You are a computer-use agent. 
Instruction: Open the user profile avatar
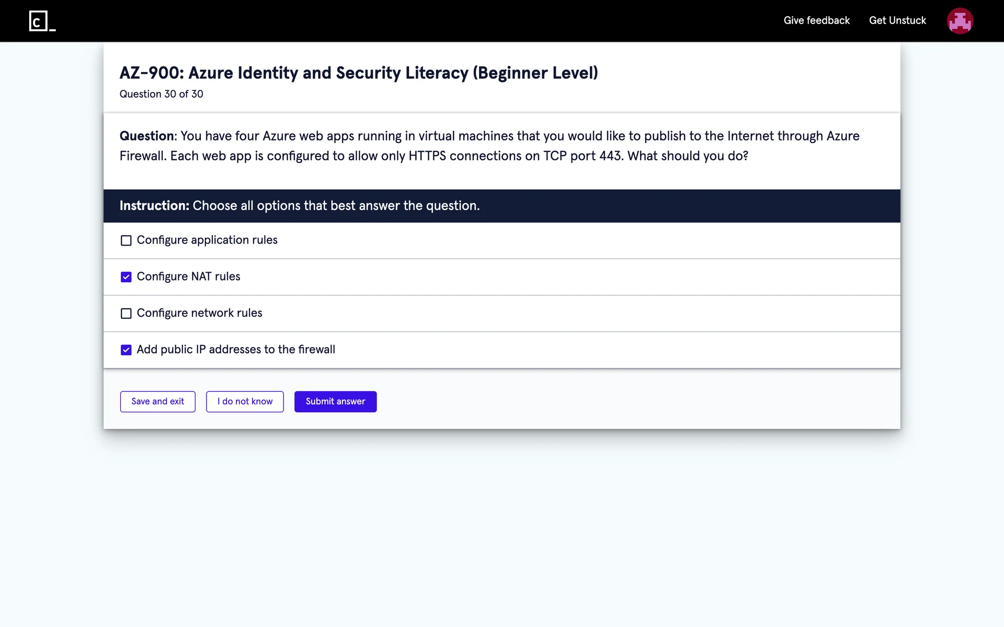coord(960,21)
